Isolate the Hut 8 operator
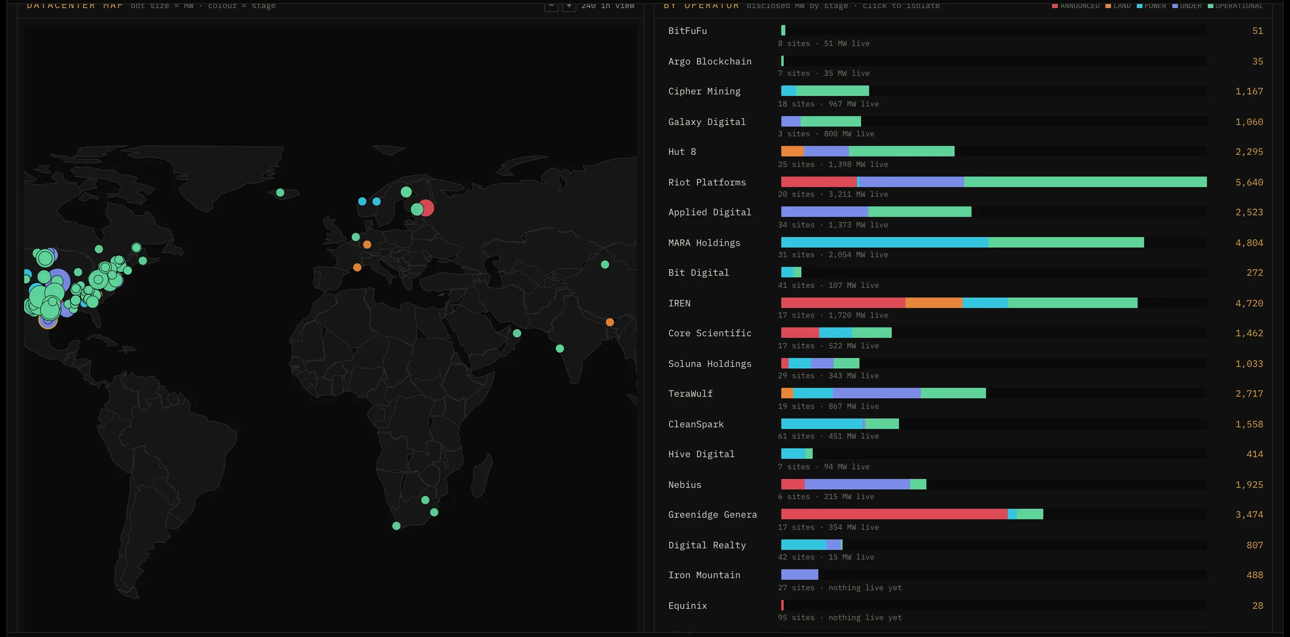 [x=965, y=157]
